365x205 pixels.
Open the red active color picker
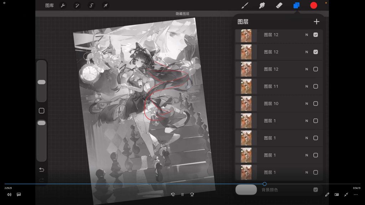[314, 5]
